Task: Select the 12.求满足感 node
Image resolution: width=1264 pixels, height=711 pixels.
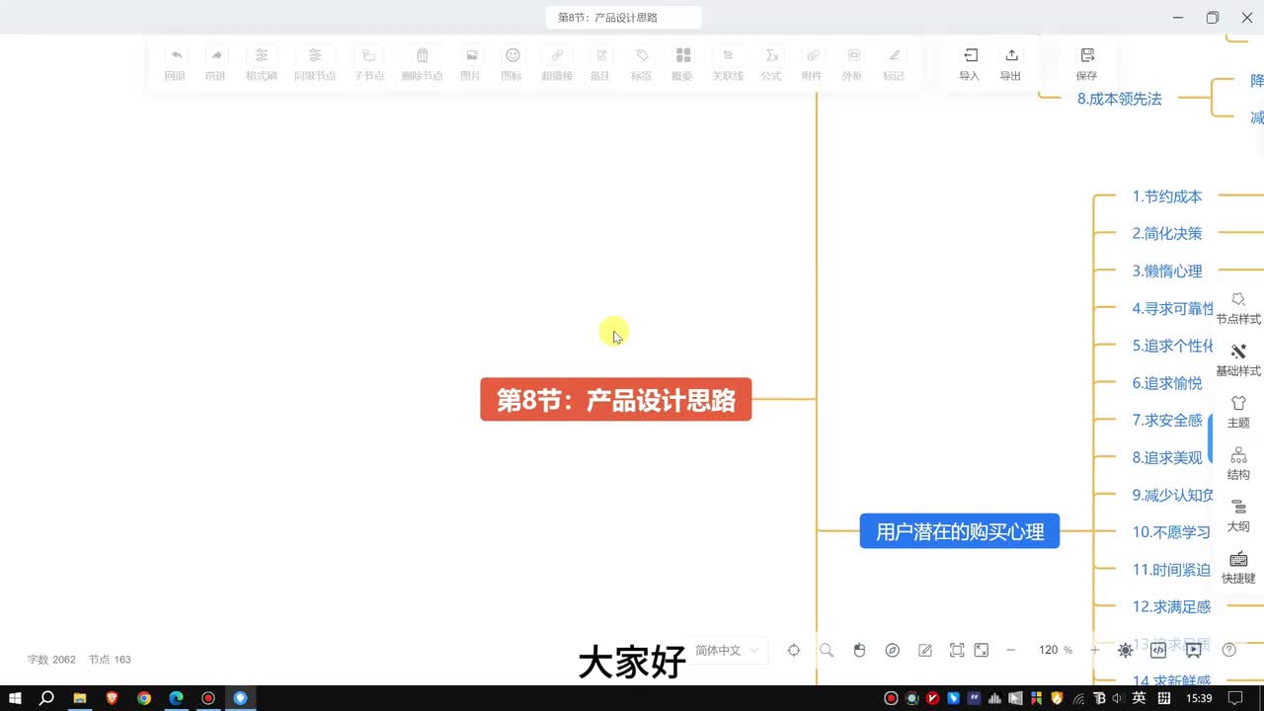Action: pyautogui.click(x=1171, y=606)
